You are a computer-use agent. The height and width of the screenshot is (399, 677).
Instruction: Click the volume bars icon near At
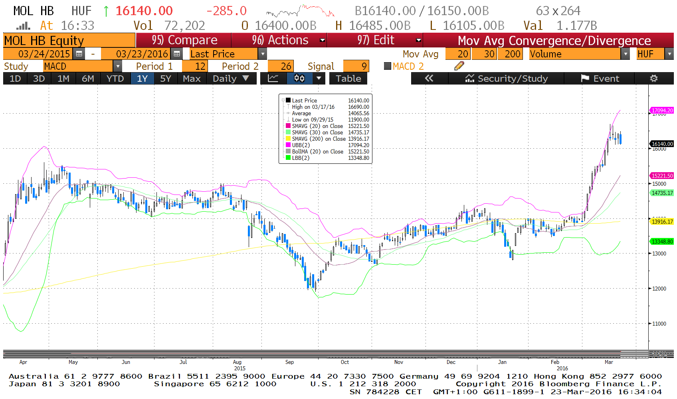tap(23, 26)
